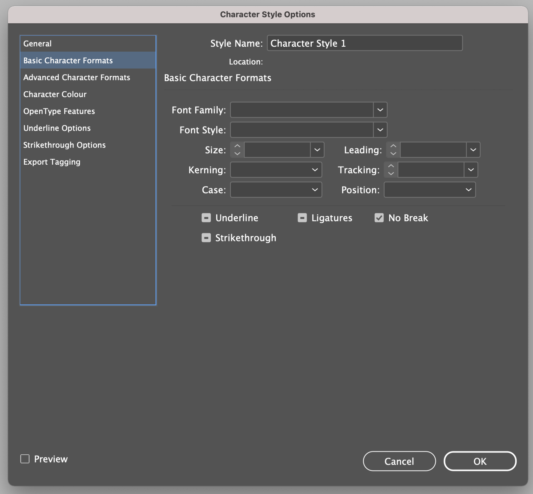Click the Style Name text field
Screen dimensions: 533x494
(365, 43)
